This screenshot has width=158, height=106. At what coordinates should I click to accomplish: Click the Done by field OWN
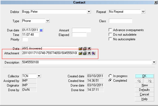point(29,90)
